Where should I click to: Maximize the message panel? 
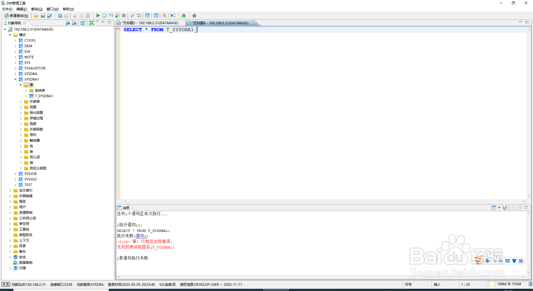[x=526, y=207]
